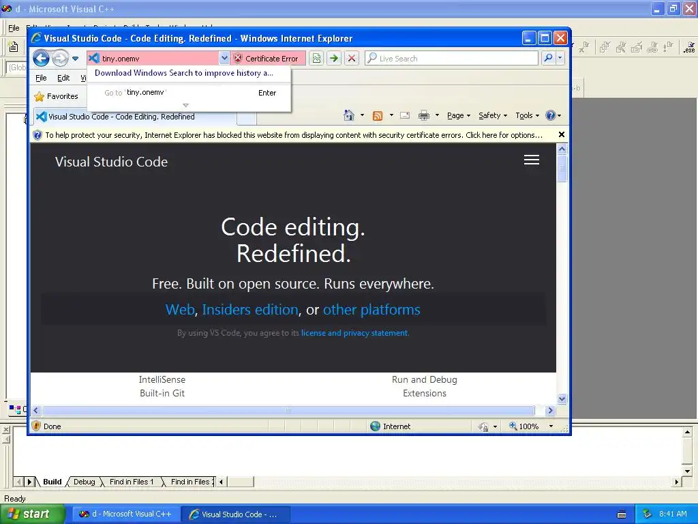Expand the address bar URL dropdown arrow
Viewport: 698px width, 524px height.
coord(224,59)
